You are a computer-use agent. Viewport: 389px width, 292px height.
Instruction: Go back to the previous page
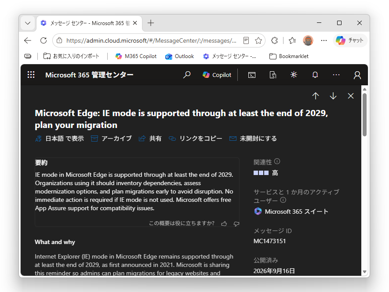(28, 40)
